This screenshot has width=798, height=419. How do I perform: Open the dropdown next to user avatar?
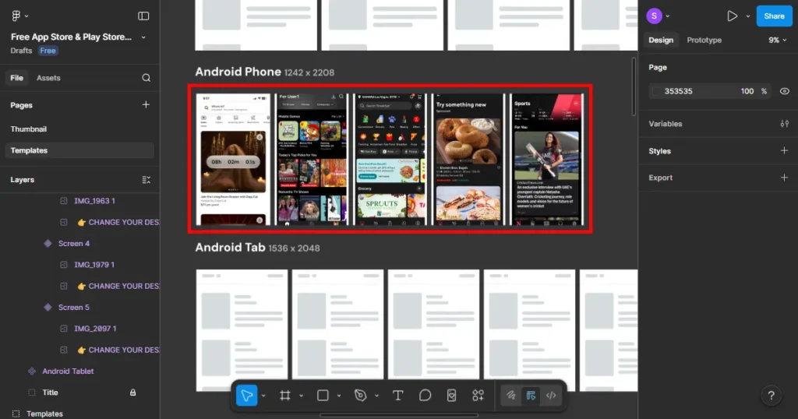(668, 16)
